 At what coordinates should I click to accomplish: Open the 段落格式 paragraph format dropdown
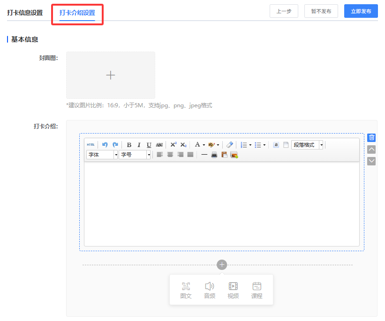(307, 145)
